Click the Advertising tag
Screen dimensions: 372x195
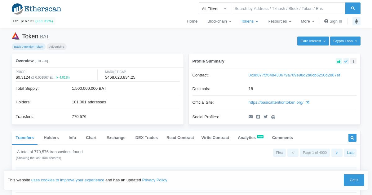click(x=57, y=47)
